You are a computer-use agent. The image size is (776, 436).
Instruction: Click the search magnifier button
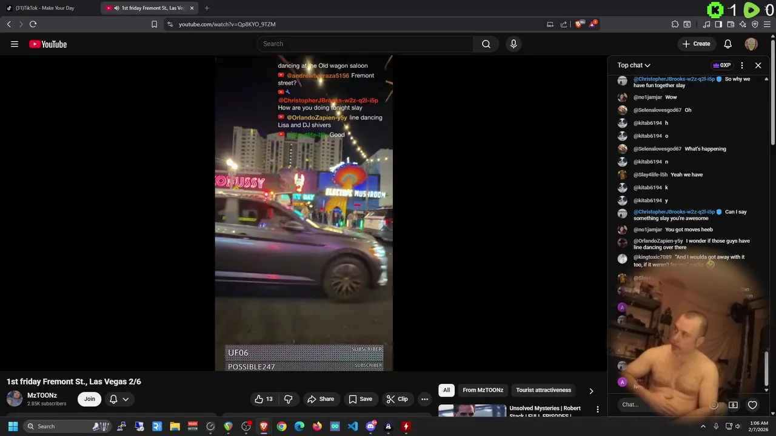(x=486, y=44)
